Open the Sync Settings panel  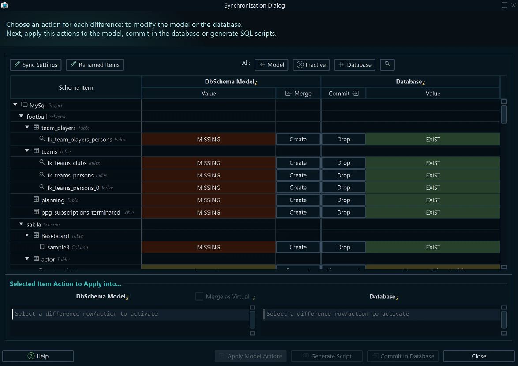[x=35, y=64]
